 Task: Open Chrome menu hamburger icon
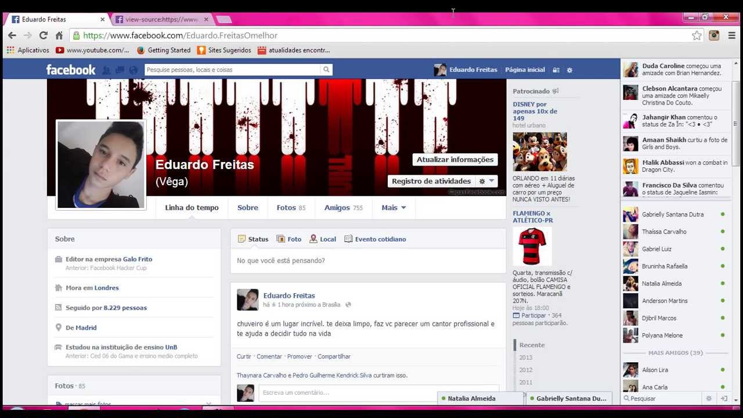(731, 35)
